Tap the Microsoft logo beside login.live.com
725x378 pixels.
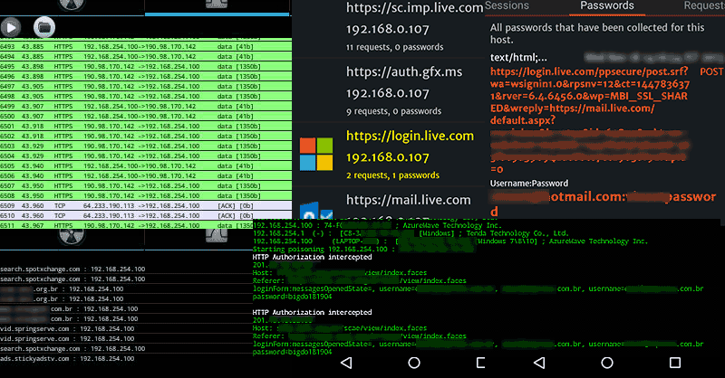[316, 154]
